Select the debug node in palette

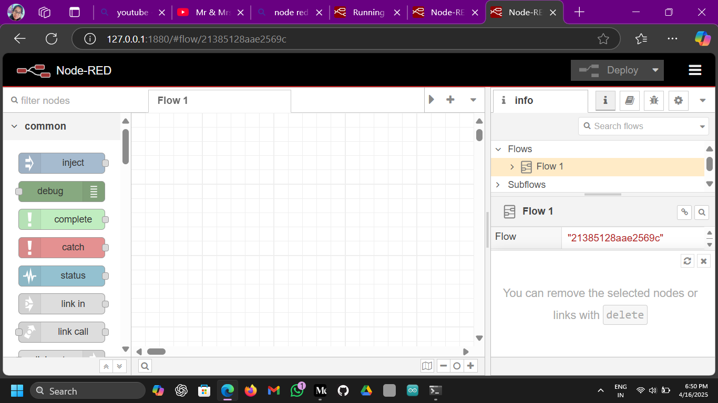click(x=62, y=191)
